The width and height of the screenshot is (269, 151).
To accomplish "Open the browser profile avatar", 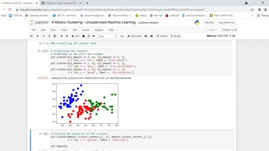I will click(265, 10).
